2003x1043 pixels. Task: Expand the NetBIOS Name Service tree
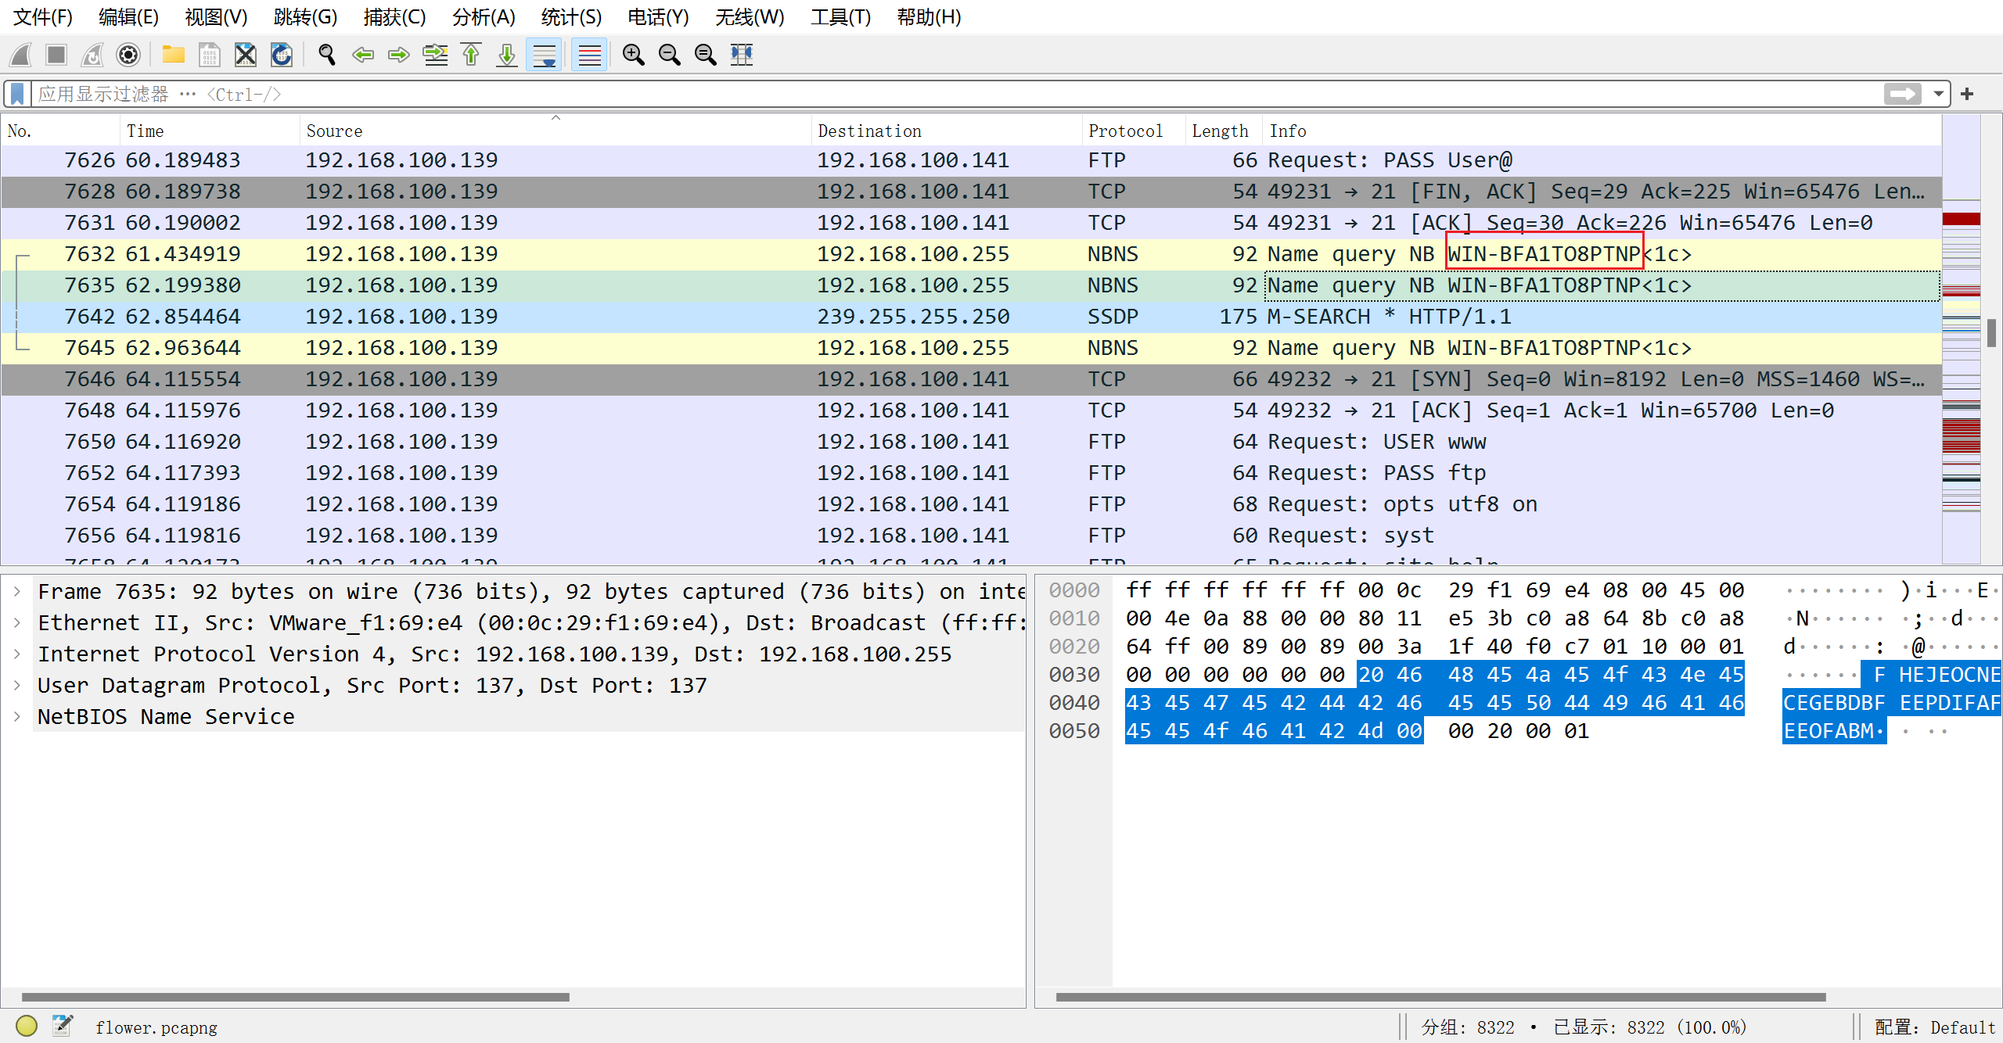(17, 716)
